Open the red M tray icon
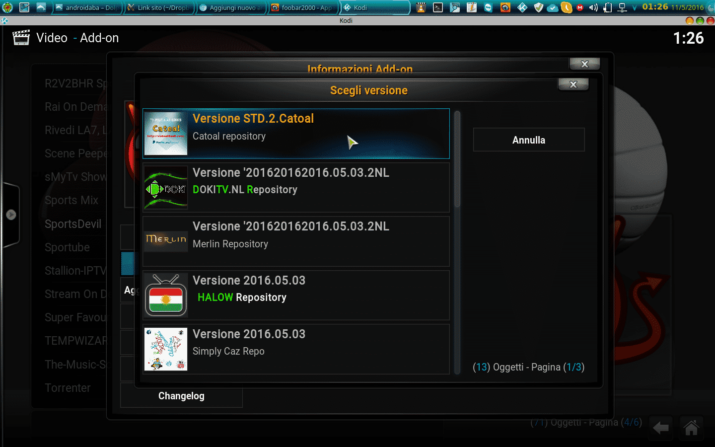Screen dimensions: 715x447 tap(580, 7)
